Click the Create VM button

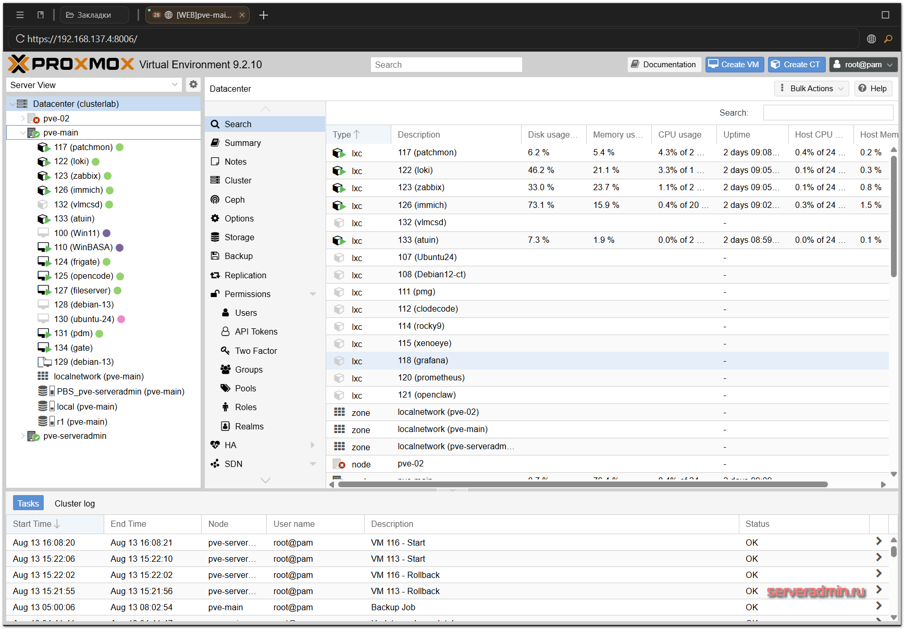[734, 65]
